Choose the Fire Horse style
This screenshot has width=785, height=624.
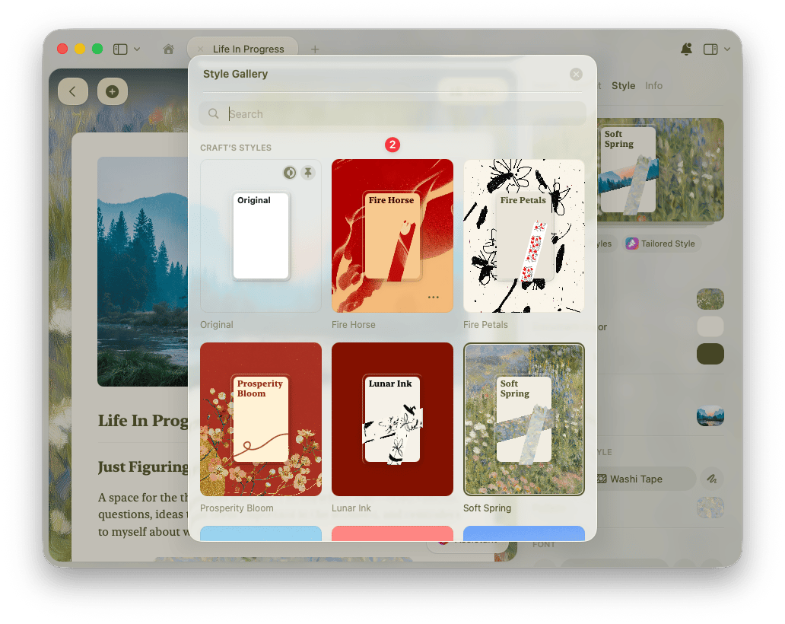[x=392, y=236]
